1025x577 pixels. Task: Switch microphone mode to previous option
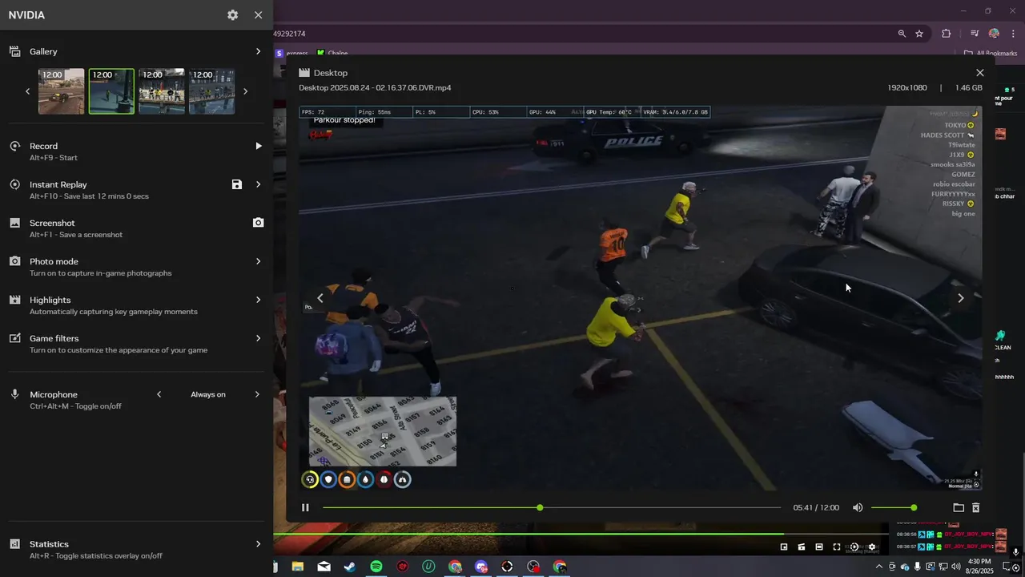[x=159, y=394]
